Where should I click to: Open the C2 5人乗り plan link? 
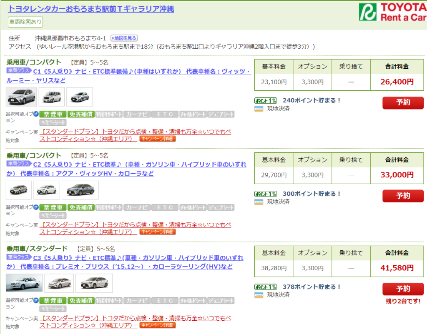click(126, 169)
